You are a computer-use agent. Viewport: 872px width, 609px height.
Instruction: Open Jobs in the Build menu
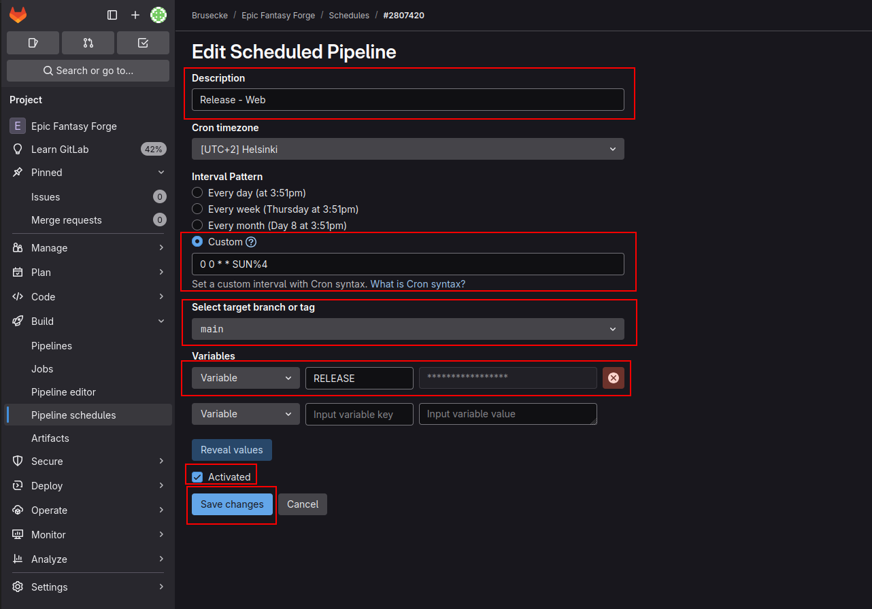click(88, 369)
